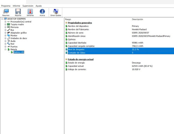Image resolution: width=174 pixels, height=134 pixels.
Task: Select the Nivel de desgaste row
Action: click(x=119, y=50)
